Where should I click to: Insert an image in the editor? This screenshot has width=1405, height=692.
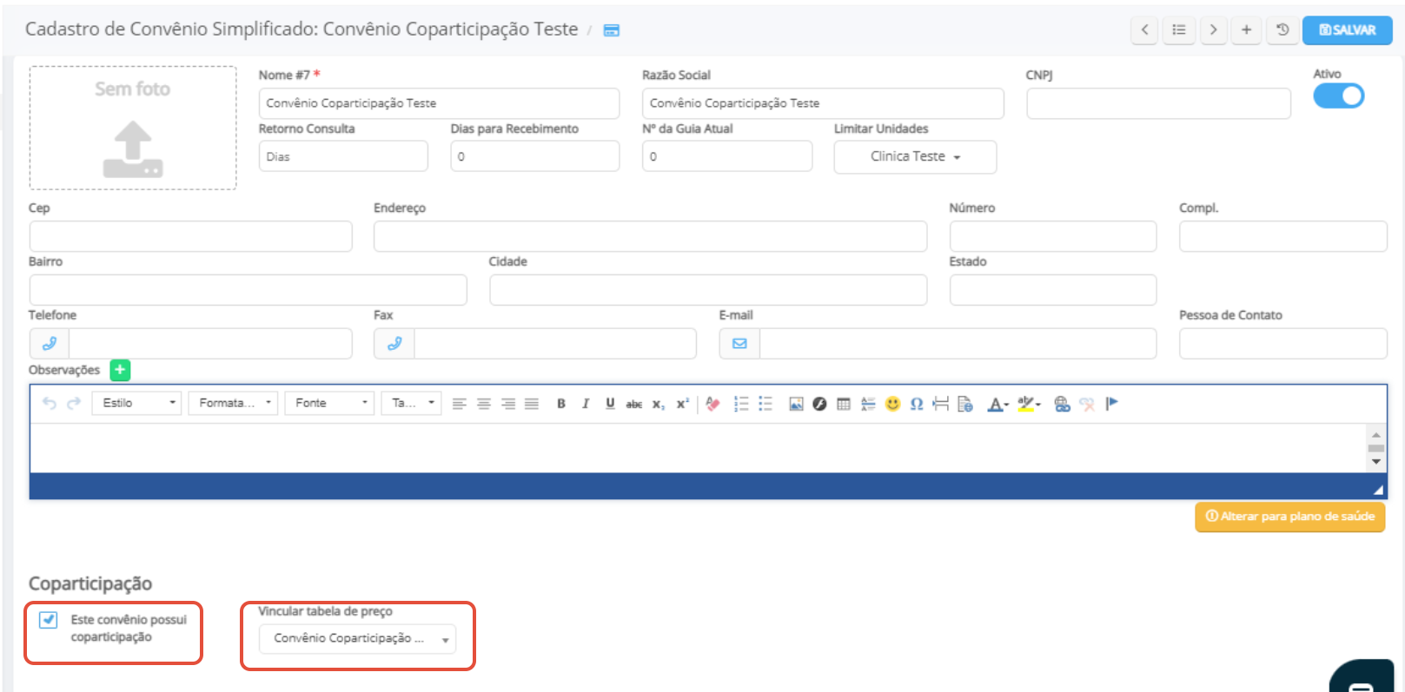tap(796, 404)
